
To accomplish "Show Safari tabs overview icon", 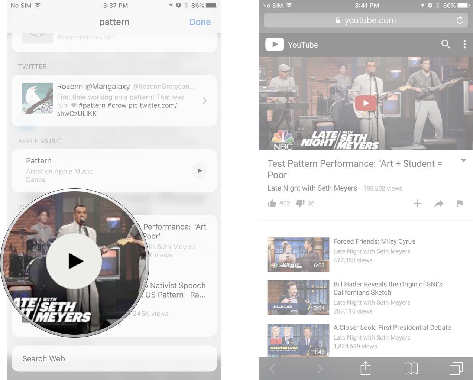I will [x=456, y=368].
